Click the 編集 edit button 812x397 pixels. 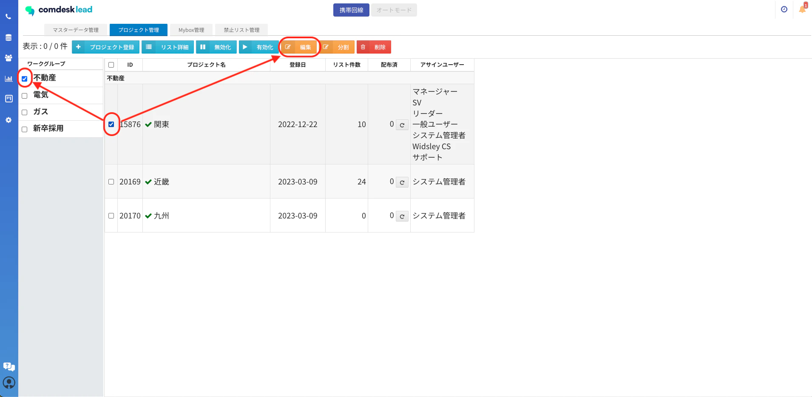coord(299,47)
